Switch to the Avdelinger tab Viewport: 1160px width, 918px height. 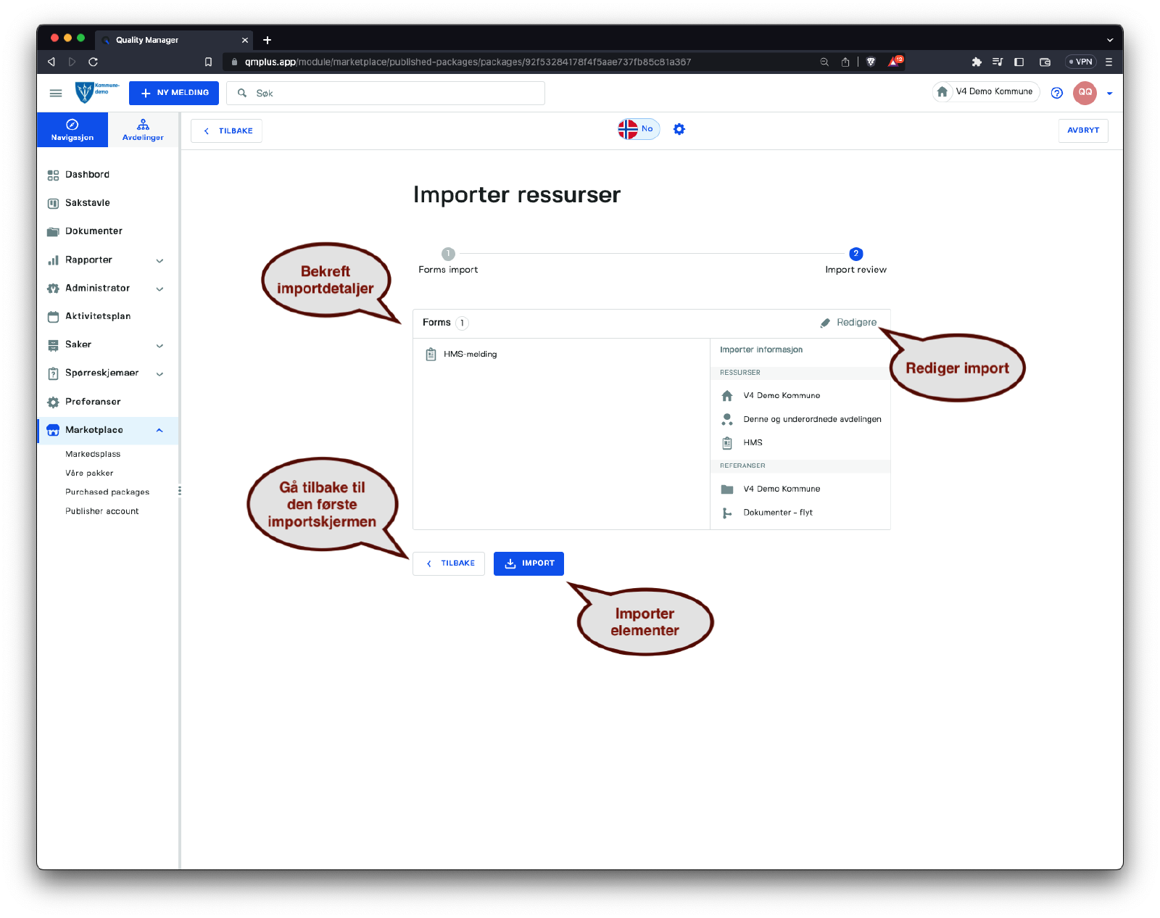click(x=143, y=130)
